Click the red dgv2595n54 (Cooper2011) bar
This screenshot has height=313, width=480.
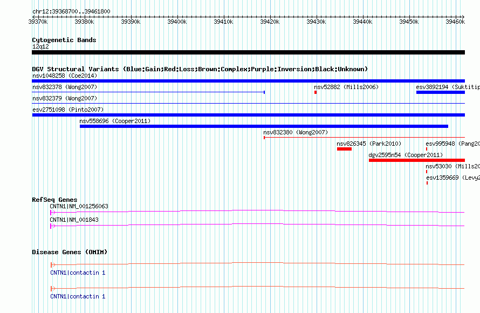(416, 160)
